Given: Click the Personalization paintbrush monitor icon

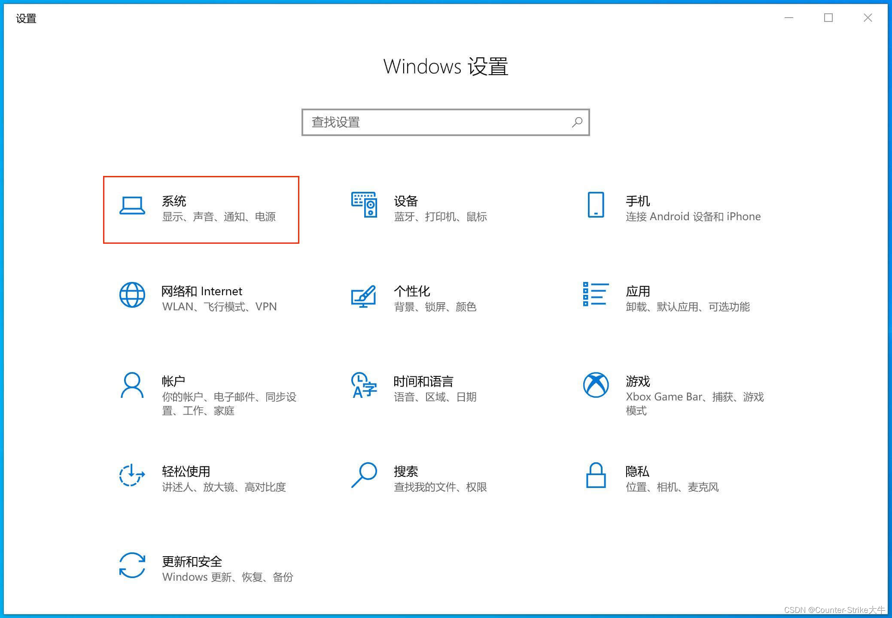Looking at the screenshot, I should 364,296.
